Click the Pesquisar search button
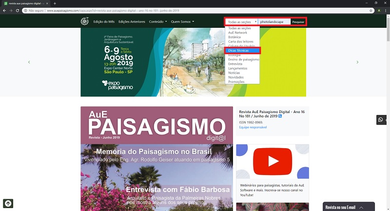 pyautogui.click(x=298, y=22)
